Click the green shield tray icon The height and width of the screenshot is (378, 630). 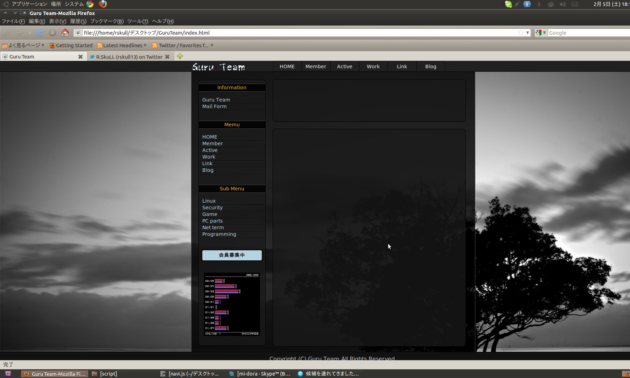coord(509,4)
